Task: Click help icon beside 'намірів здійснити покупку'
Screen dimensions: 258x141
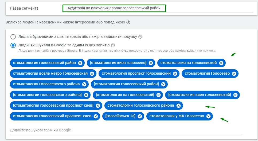Action: point(140,37)
